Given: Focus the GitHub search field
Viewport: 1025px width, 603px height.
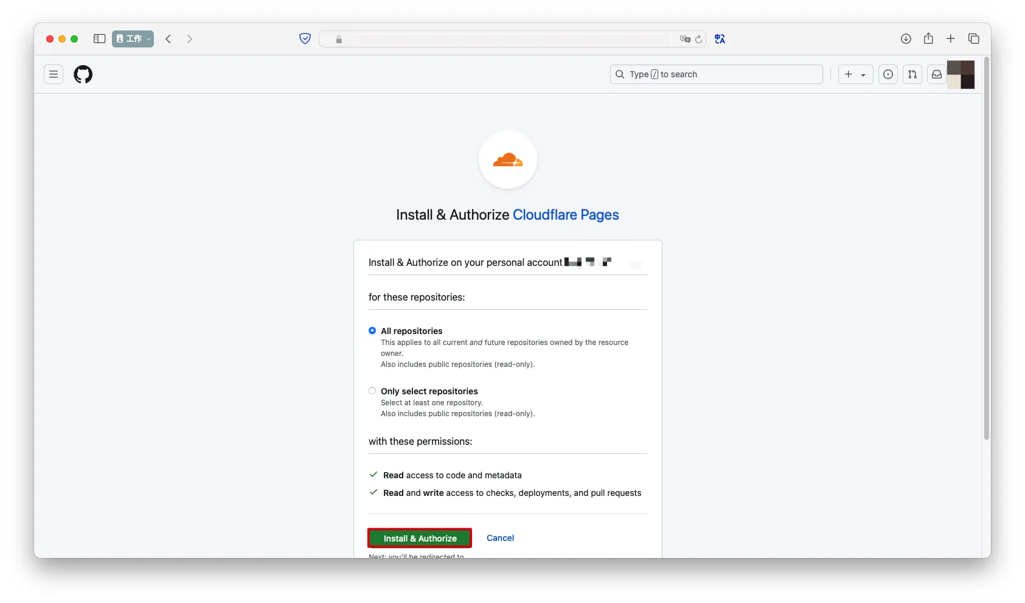Looking at the screenshot, I should [x=717, y=74].
